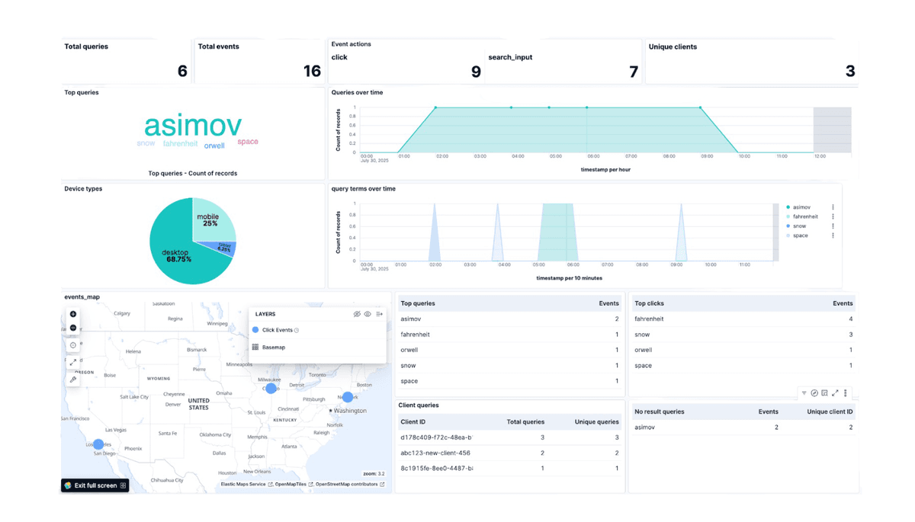Viewport: 915px width, 522px height.
Task: Expand the map to full extent arrows icon
Action: pos(72,362)
